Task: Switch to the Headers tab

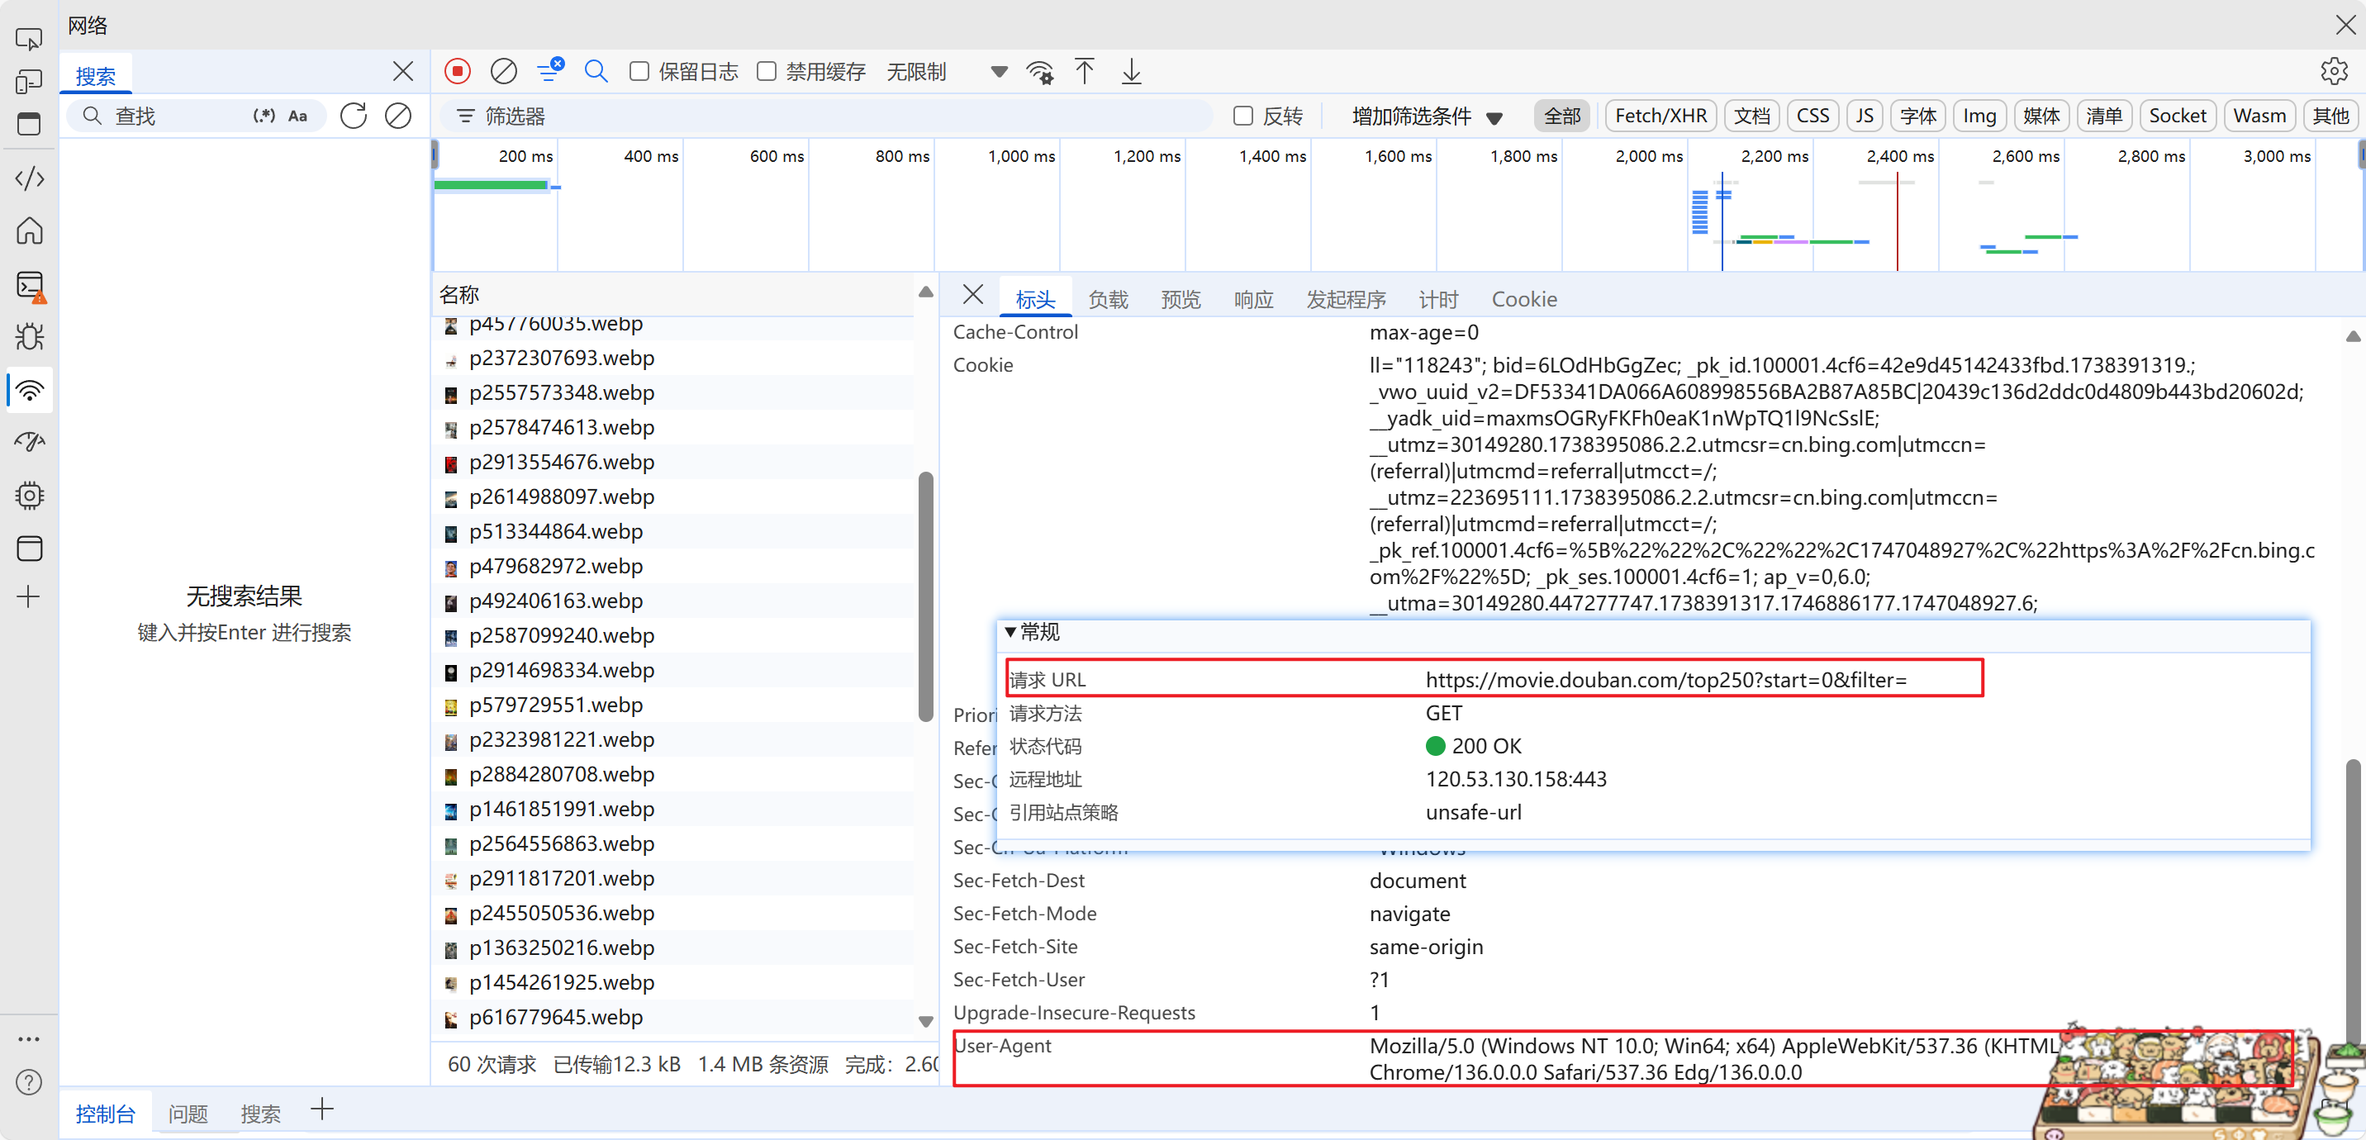Action: point(1035,300)
